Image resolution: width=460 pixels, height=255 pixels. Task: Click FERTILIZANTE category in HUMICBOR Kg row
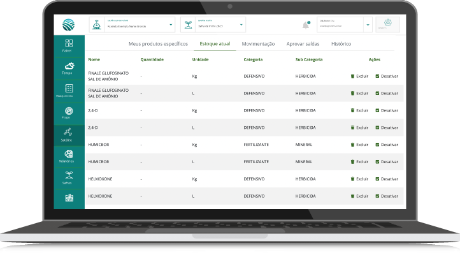256,145
